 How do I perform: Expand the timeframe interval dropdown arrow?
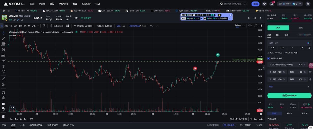pos(39,26)
